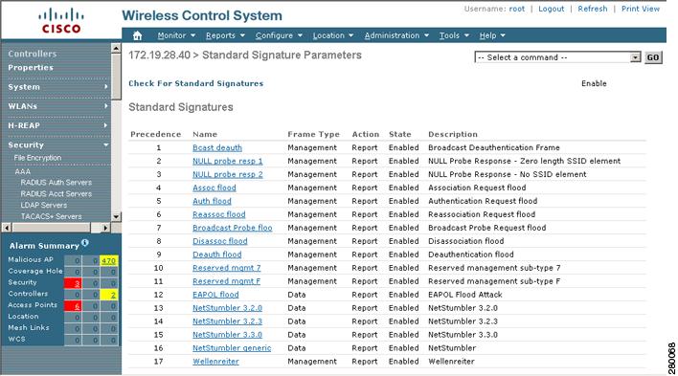This screenshot has height=376, width=678.
Task: Click the Check For Standard Signatures label
Action: 196,84
